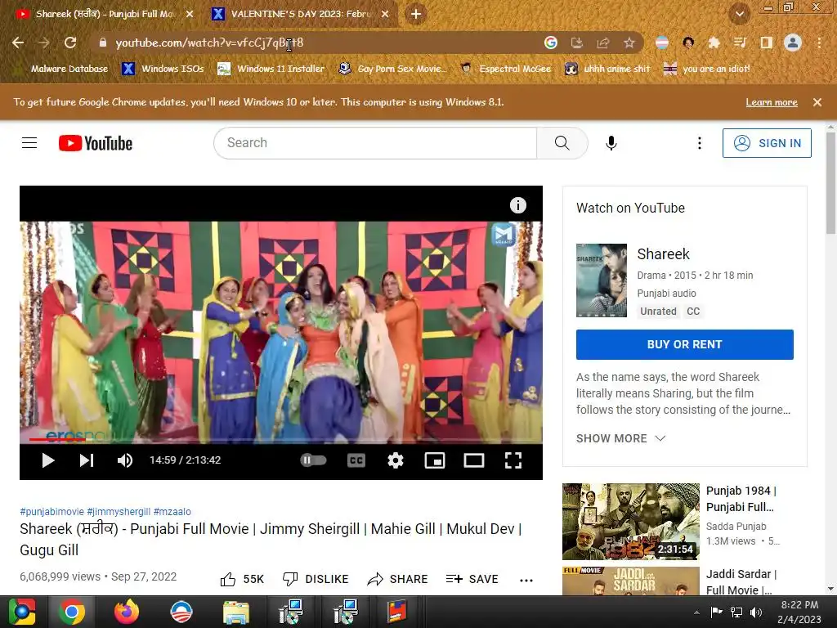Switch to Shareek YouTube tab

[104, 14]
